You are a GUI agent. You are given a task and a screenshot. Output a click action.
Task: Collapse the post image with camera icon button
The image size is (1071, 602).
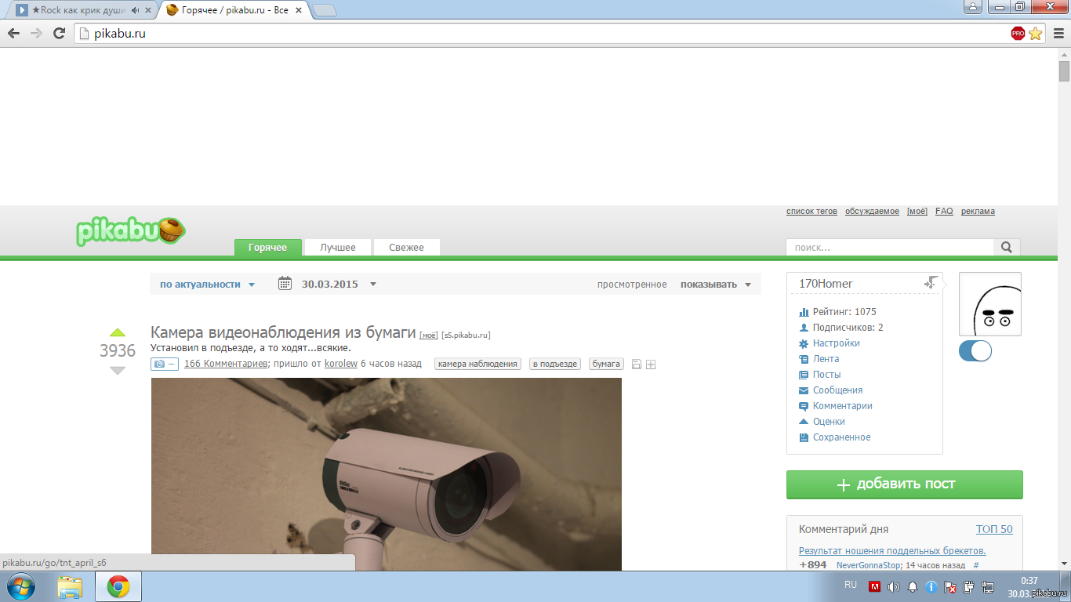point(165,364)
